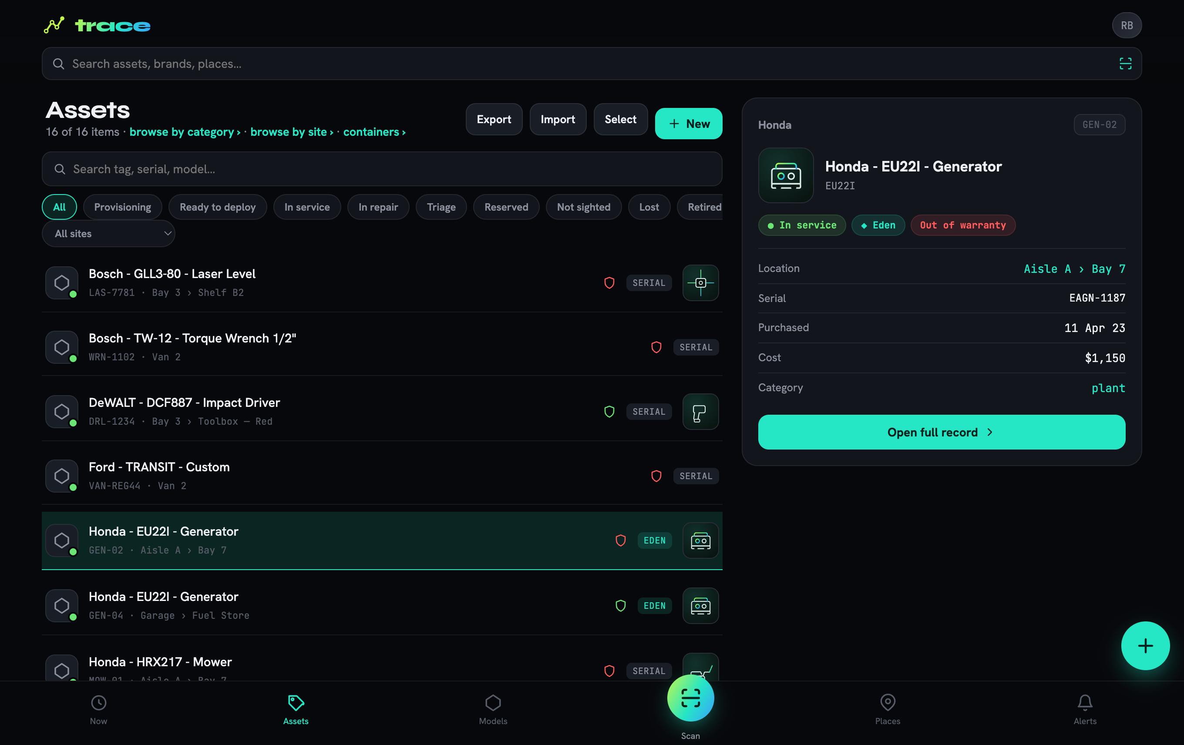Image resolution: width=1184 pixels, height=745 pixels.
Task: Follow the browse by category link
Action: [x=185, y=132]
